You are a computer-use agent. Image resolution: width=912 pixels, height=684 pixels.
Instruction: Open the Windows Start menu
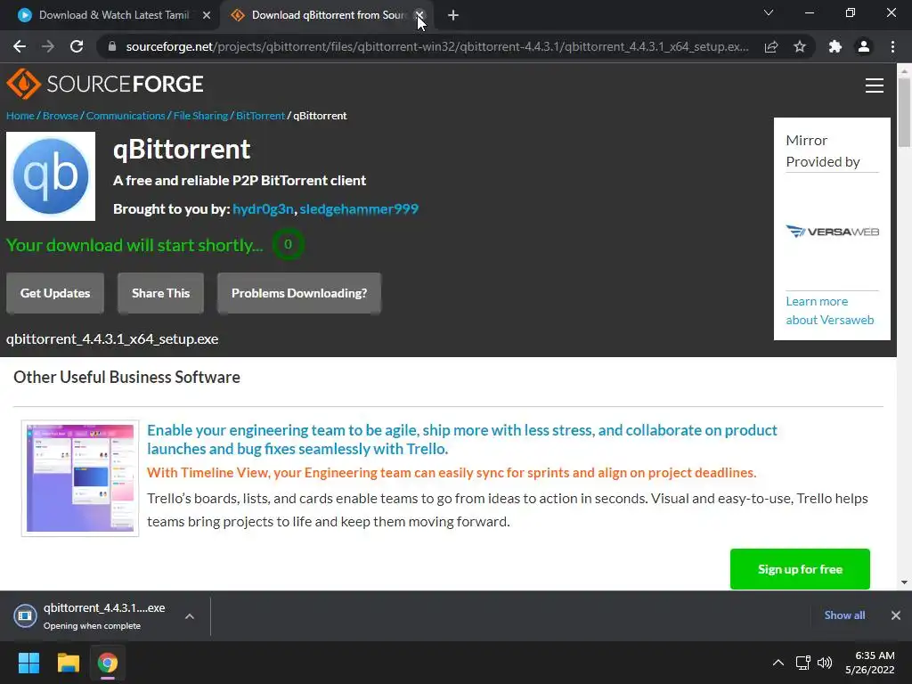28,663
